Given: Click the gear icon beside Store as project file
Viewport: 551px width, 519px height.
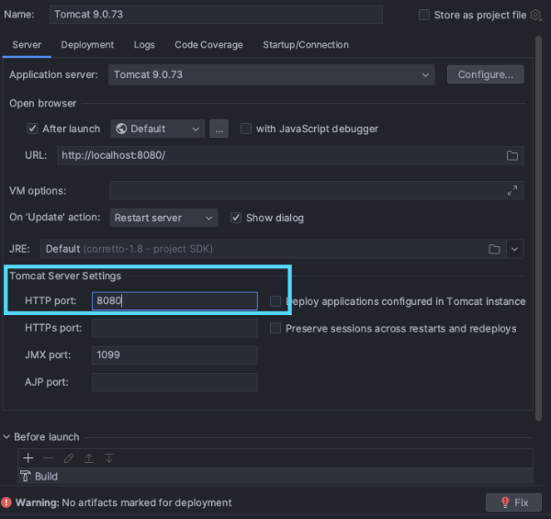Looking at the screenshot, I should pos(536,15).
